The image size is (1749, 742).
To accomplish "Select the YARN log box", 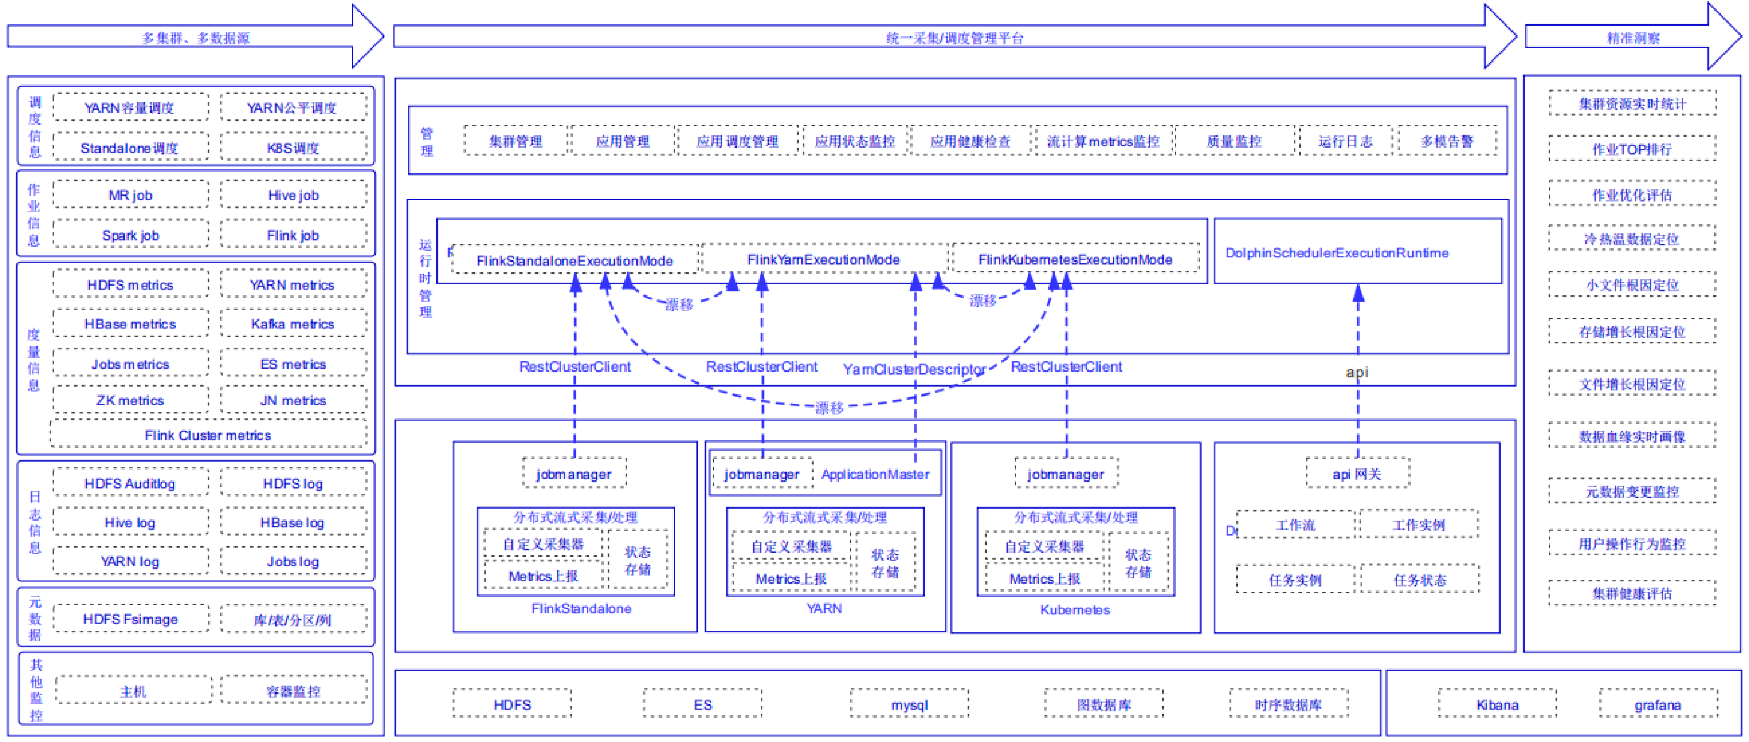I will click(x=130, y=560).
